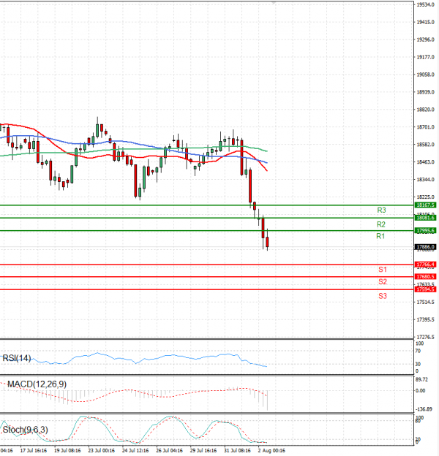The height and width of the screenshot is (456, 439).
Task: Click the 19177.0 price axis value
Action: tap(426, 57)
